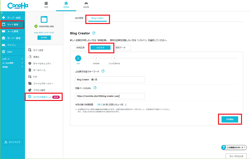Click the wing-2022-12-07-19-01 server name

(x=44, y=33)
